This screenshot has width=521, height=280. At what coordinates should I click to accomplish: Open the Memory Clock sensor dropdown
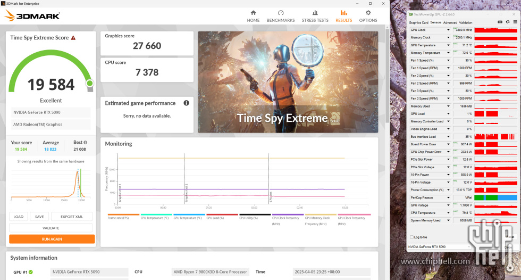[x=448, y=38]
